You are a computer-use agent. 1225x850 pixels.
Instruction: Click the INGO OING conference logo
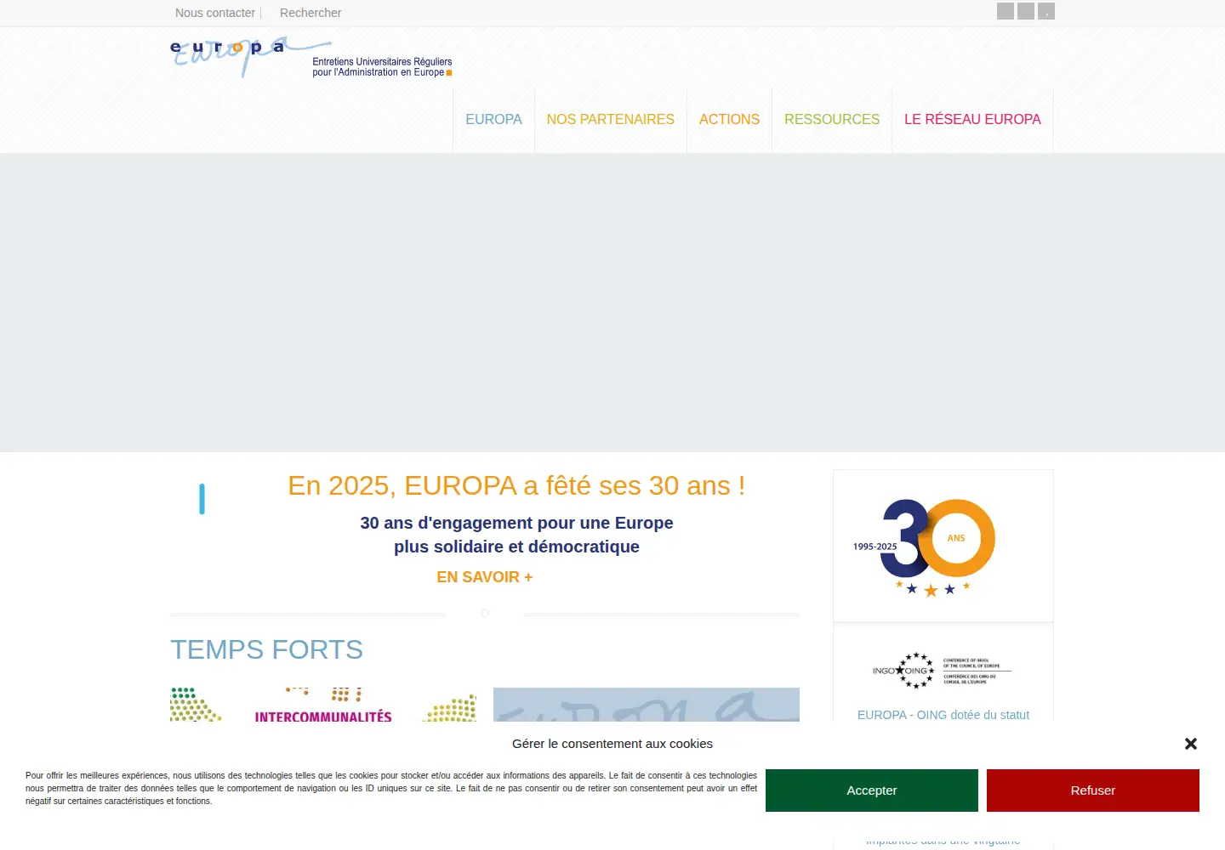943,671
